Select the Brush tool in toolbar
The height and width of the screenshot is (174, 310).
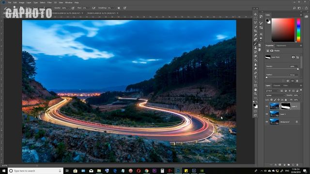255,43
